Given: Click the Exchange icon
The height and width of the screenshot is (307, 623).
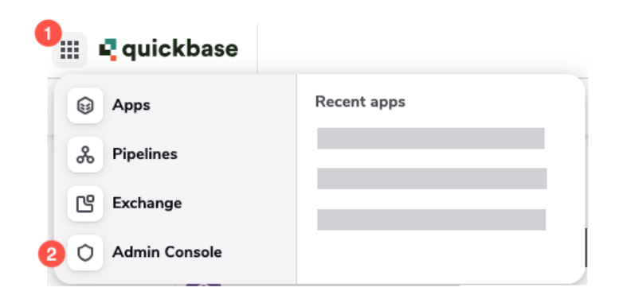Looking at the screenshot, I should coord(85,204).
